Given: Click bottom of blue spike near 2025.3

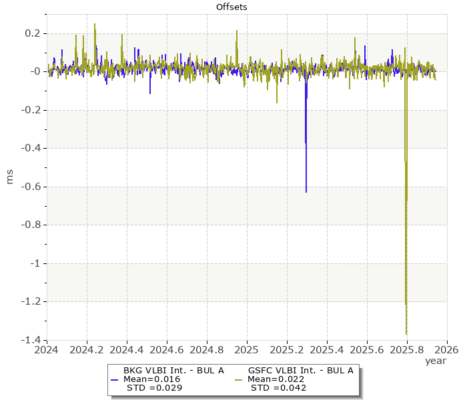Looking at the screenshot, I should [x=306, y=192].
